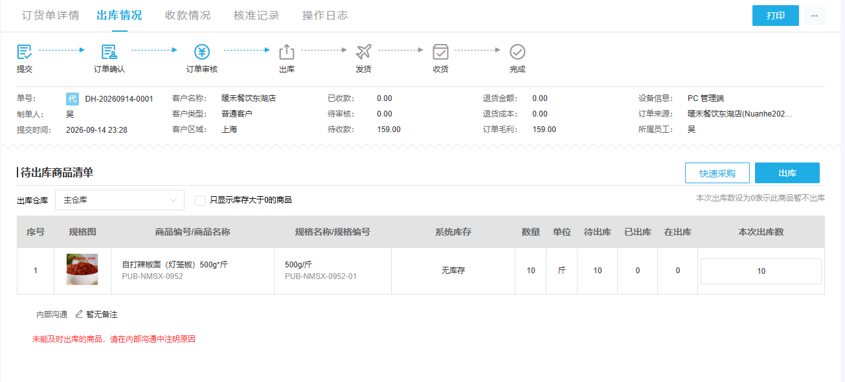Click the blue 出库 button above the table
This screenshot has height=382, width=845.
(x=787, y=173)
